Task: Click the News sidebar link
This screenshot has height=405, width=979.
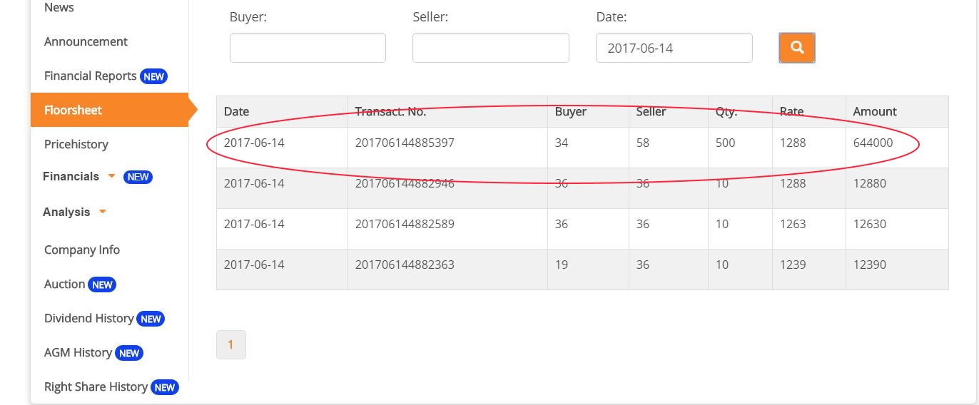Action: (59, 8)
